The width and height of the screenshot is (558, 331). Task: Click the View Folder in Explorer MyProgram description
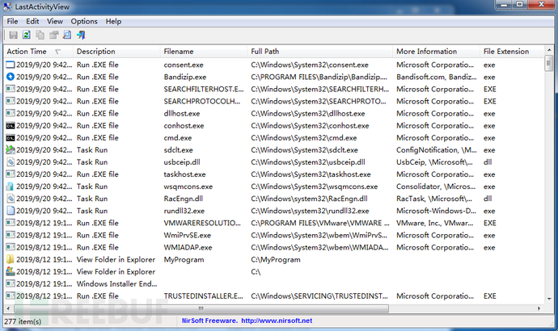pos(116,260)
